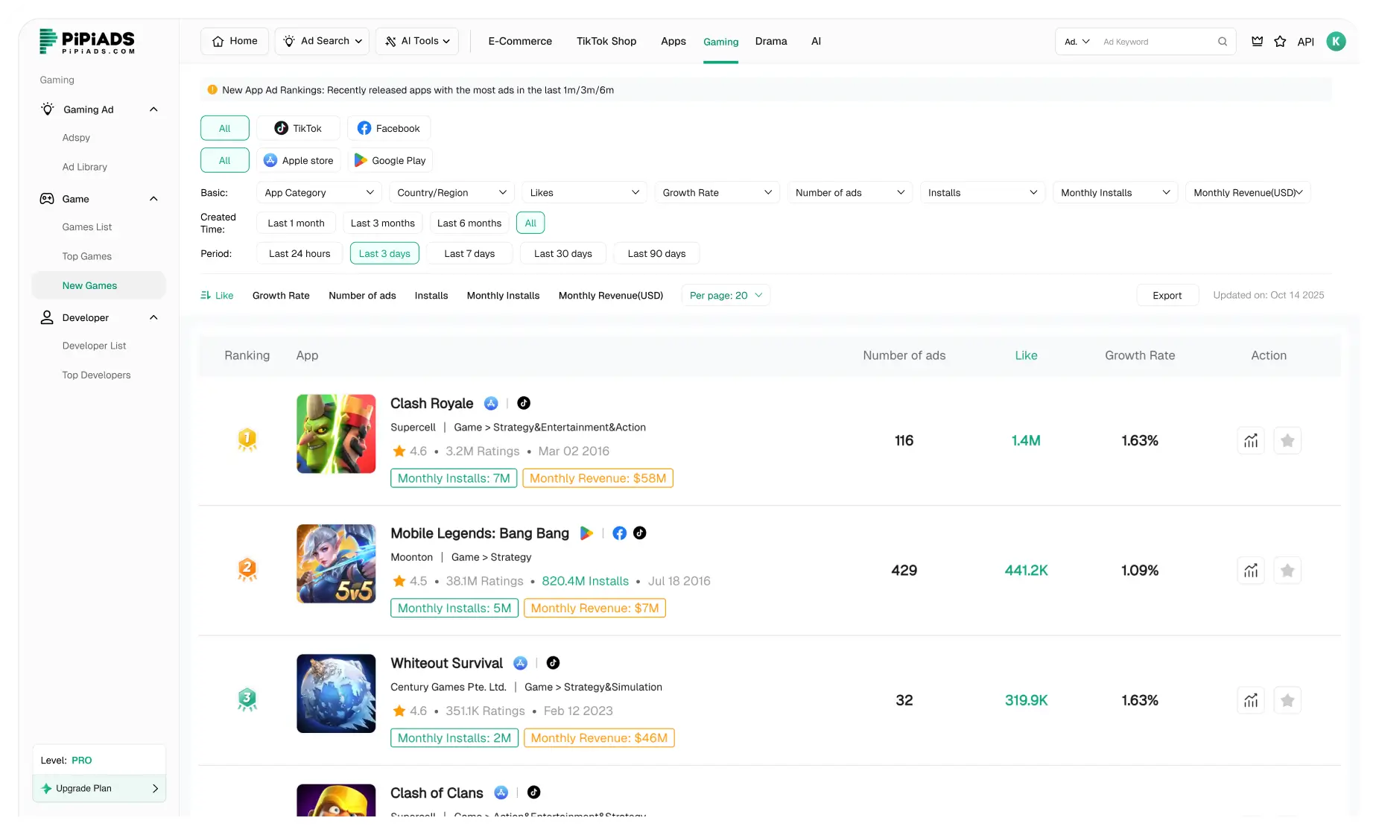
Task: Click the star favorites icon in the header
Action: tap(1280, 42)
